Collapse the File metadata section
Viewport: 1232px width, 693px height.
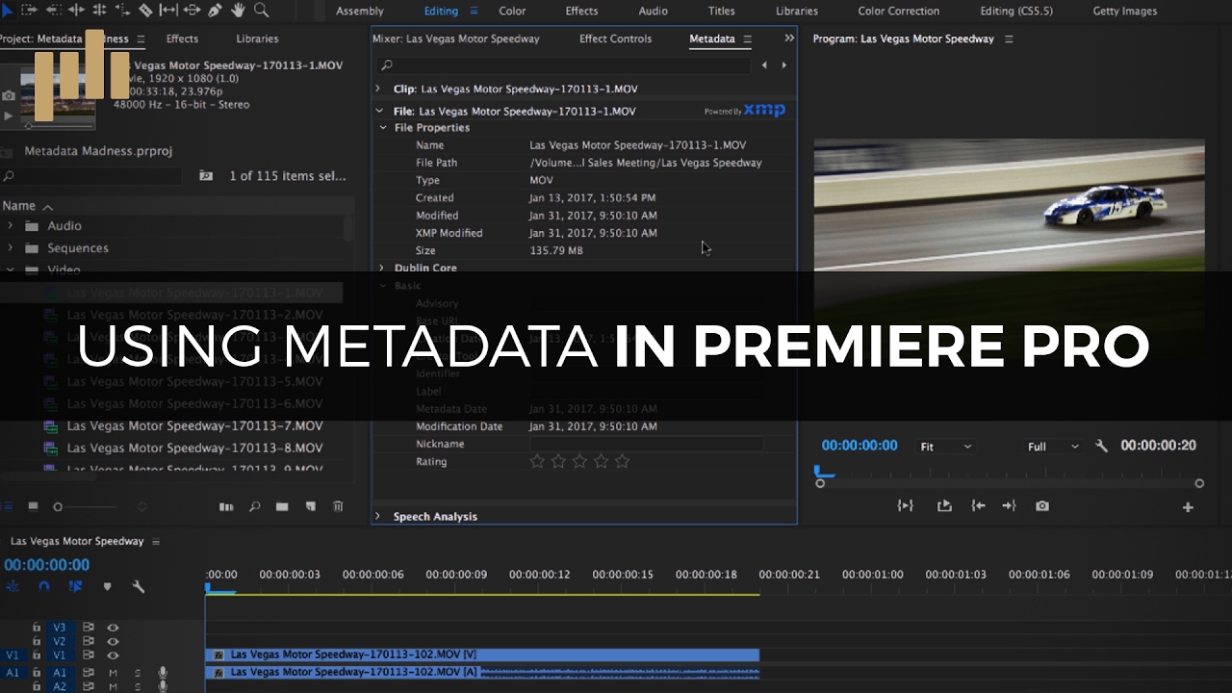pos(378,112)
